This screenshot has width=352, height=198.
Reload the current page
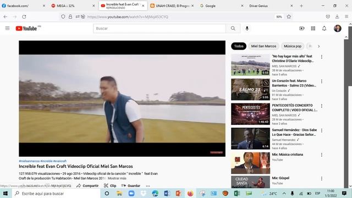click(x=24, y=16)
